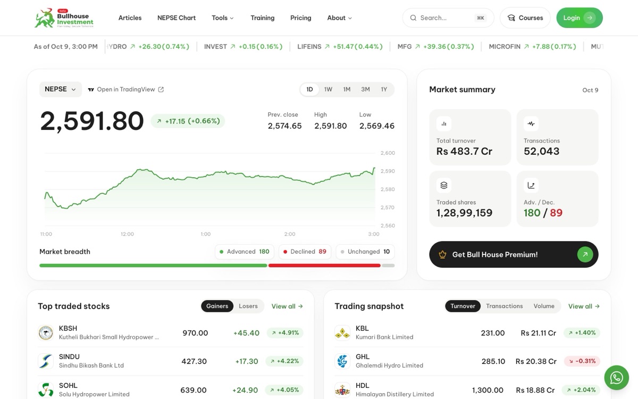Open the NEPSE Chart page
Screen dimensions: 638x399
pyautogui.click(x=177, y=18)
